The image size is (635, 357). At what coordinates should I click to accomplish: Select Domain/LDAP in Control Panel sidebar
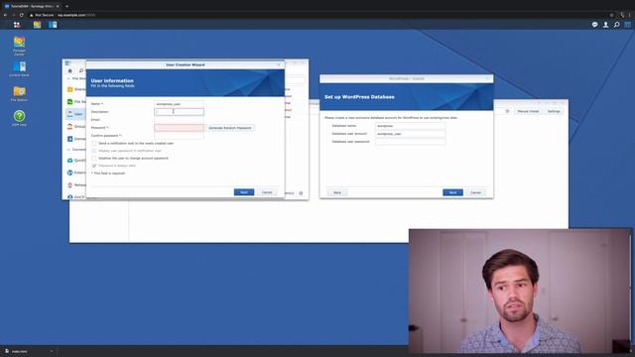coord(75,139)
